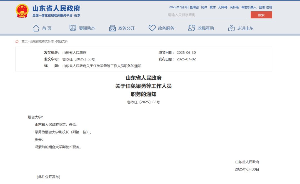Click the heading line 关于任免梁勇等工作人员
This screenshot has width=300, height=184.
144,86
